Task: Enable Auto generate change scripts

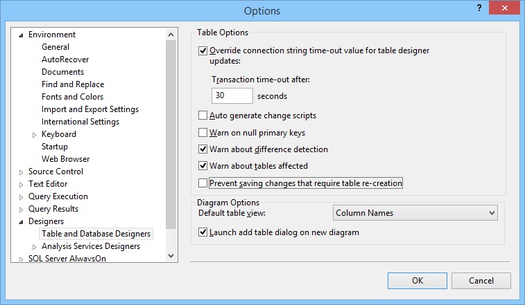Action: pos(203,115)
